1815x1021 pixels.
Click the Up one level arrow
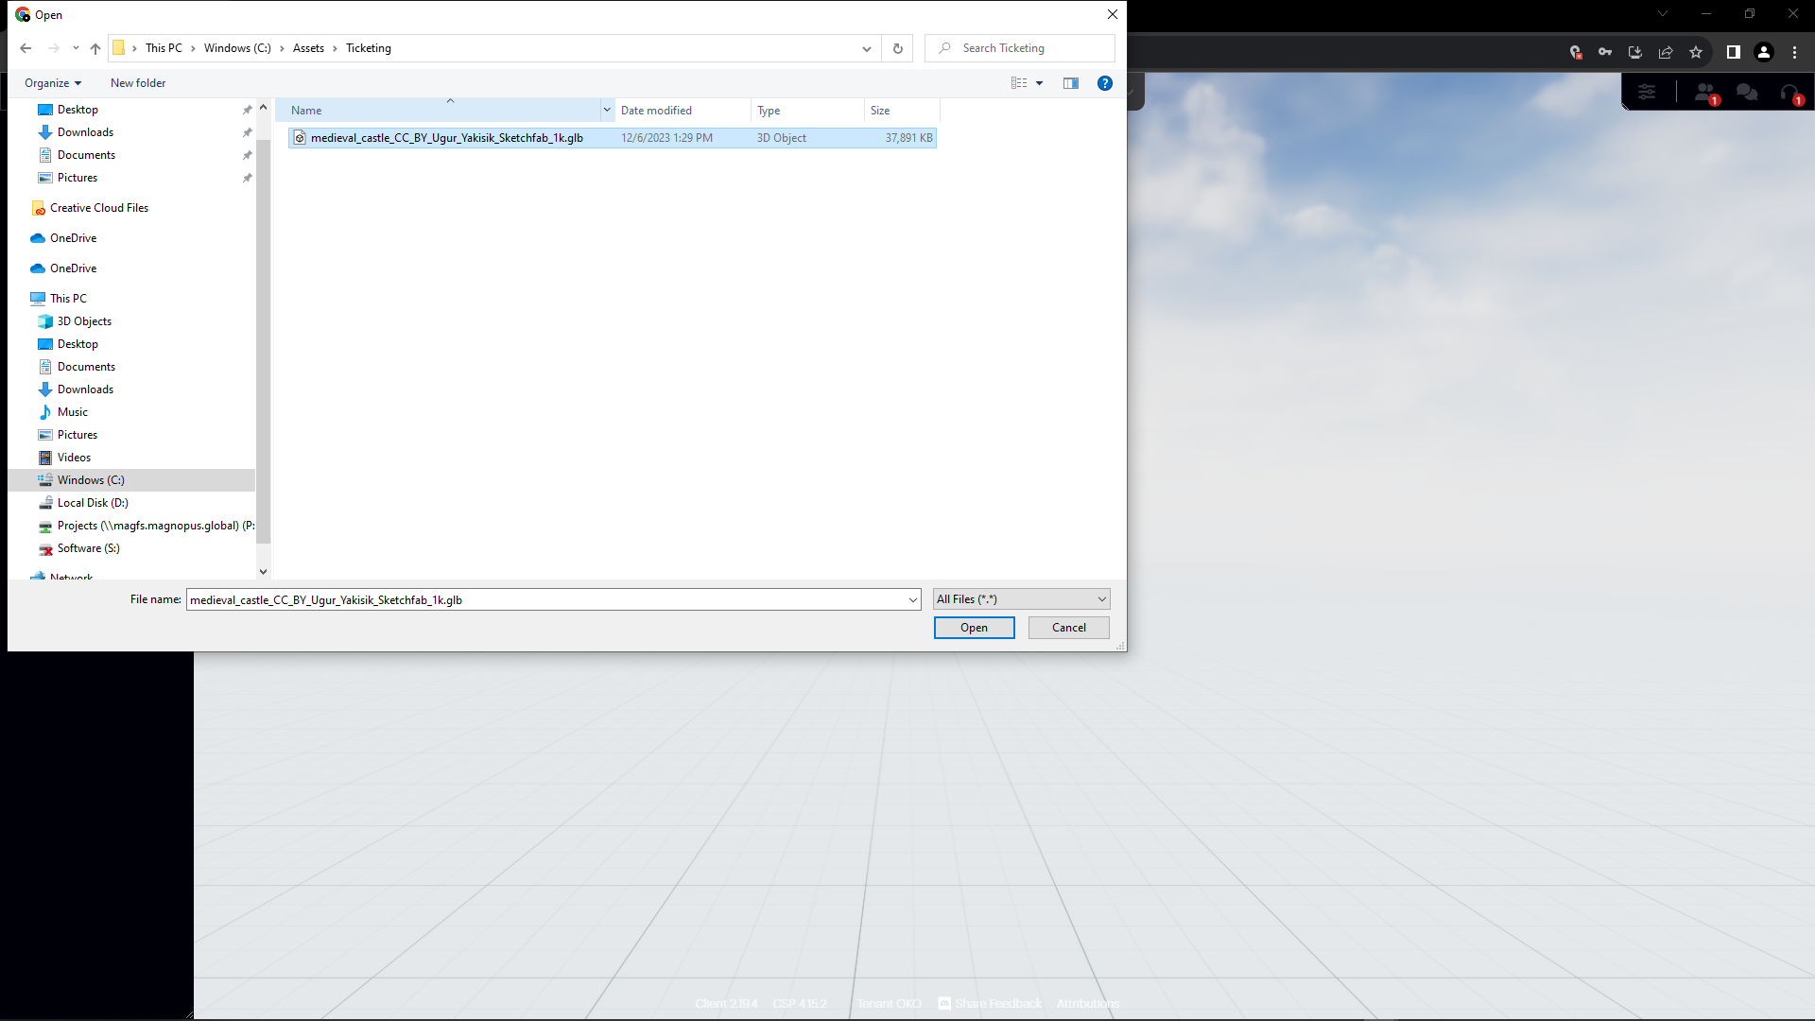pos(95,48)
